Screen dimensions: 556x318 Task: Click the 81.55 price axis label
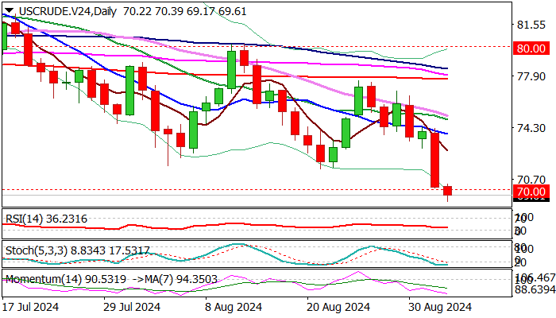[531, 25]
